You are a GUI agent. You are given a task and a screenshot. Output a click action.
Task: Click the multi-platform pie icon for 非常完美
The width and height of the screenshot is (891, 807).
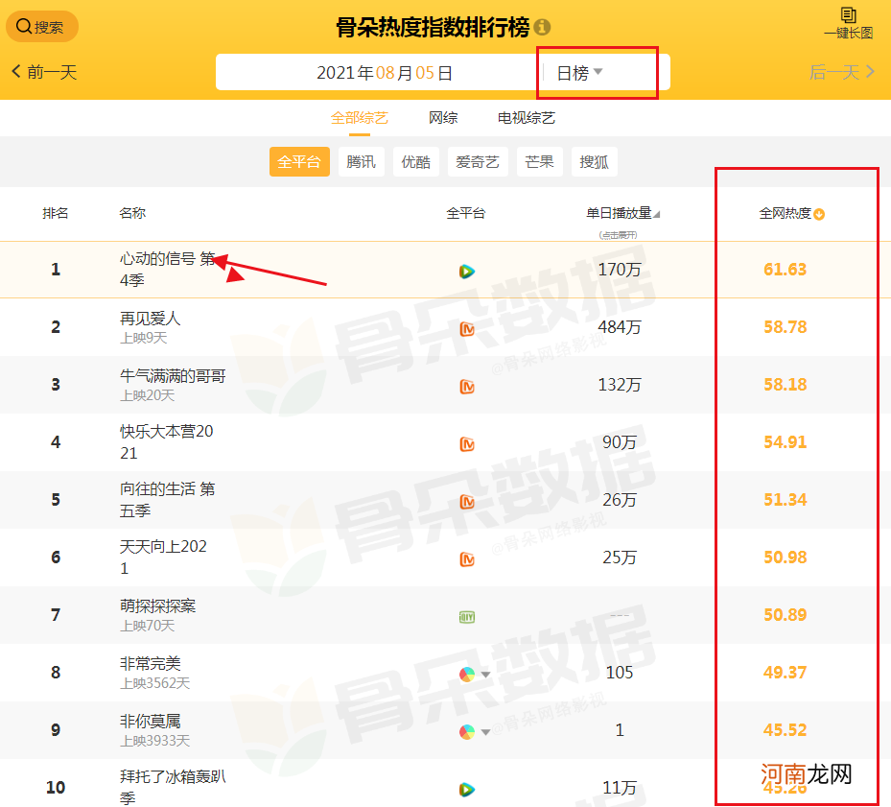point(465,675)
